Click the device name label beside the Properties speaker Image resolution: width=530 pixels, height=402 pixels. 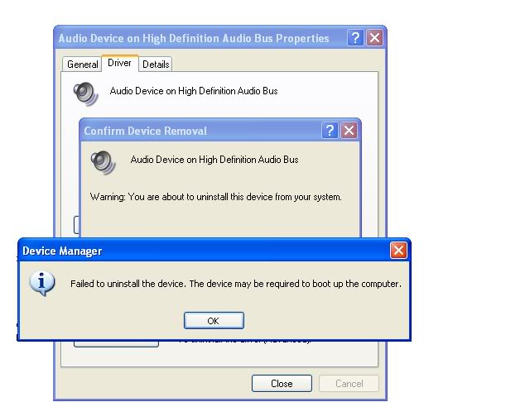194,91
